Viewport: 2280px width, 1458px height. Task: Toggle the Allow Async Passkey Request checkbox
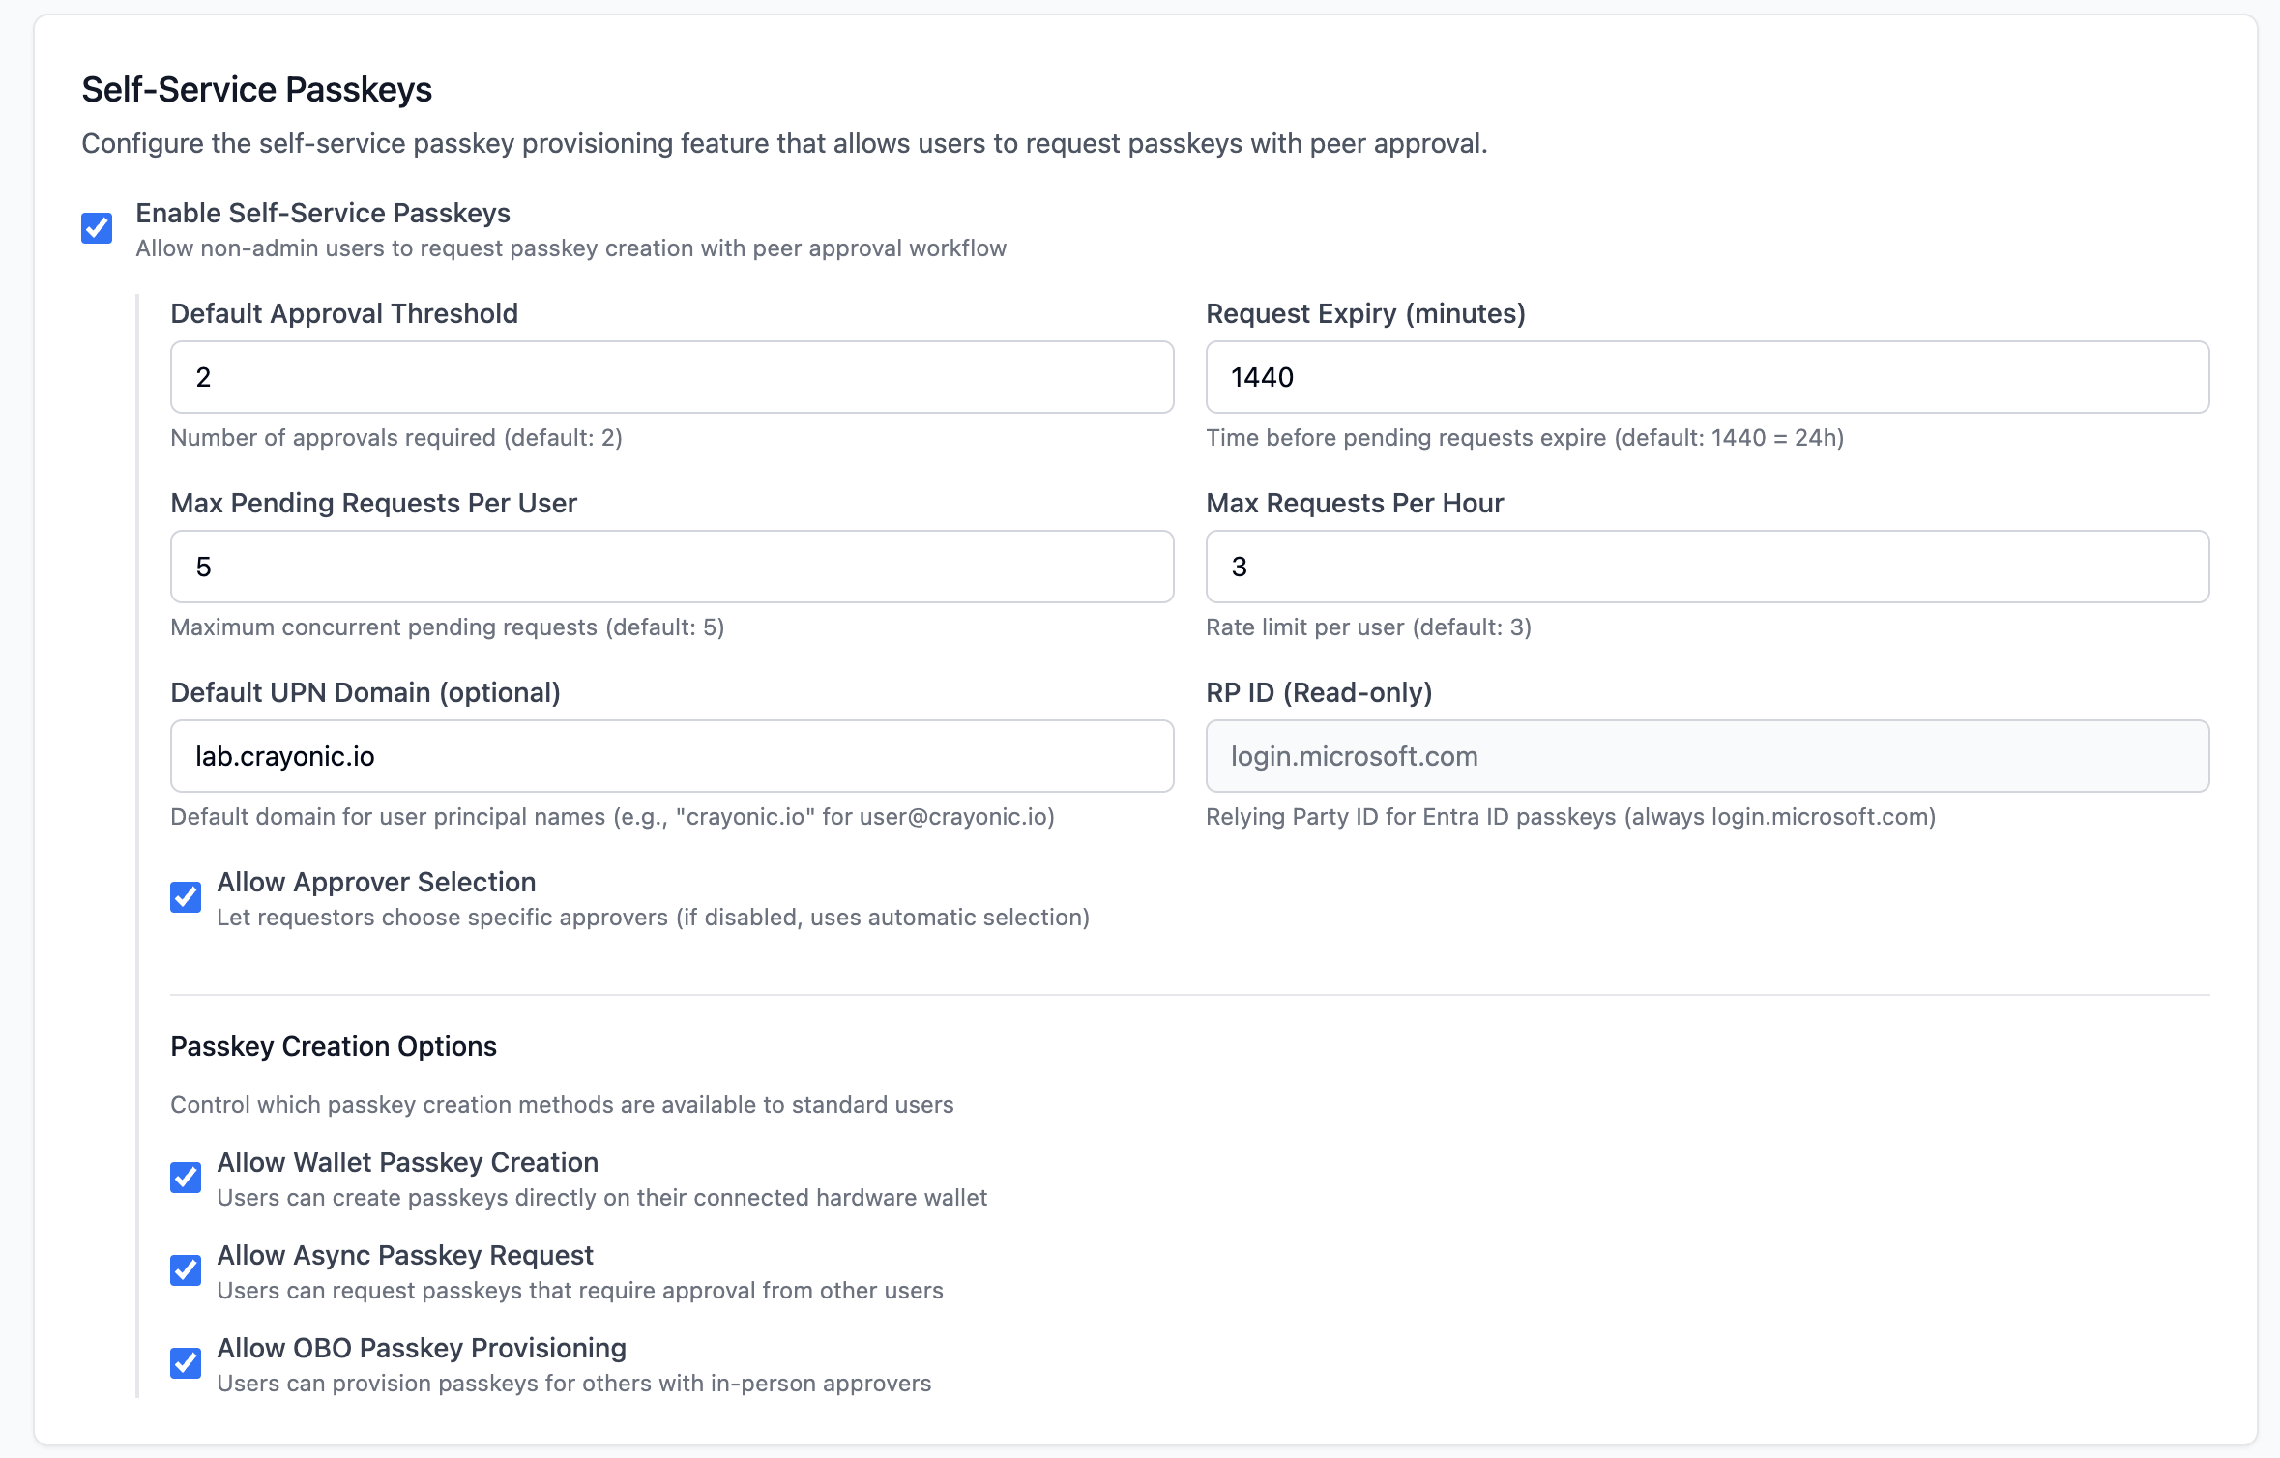pos(186,1270)
